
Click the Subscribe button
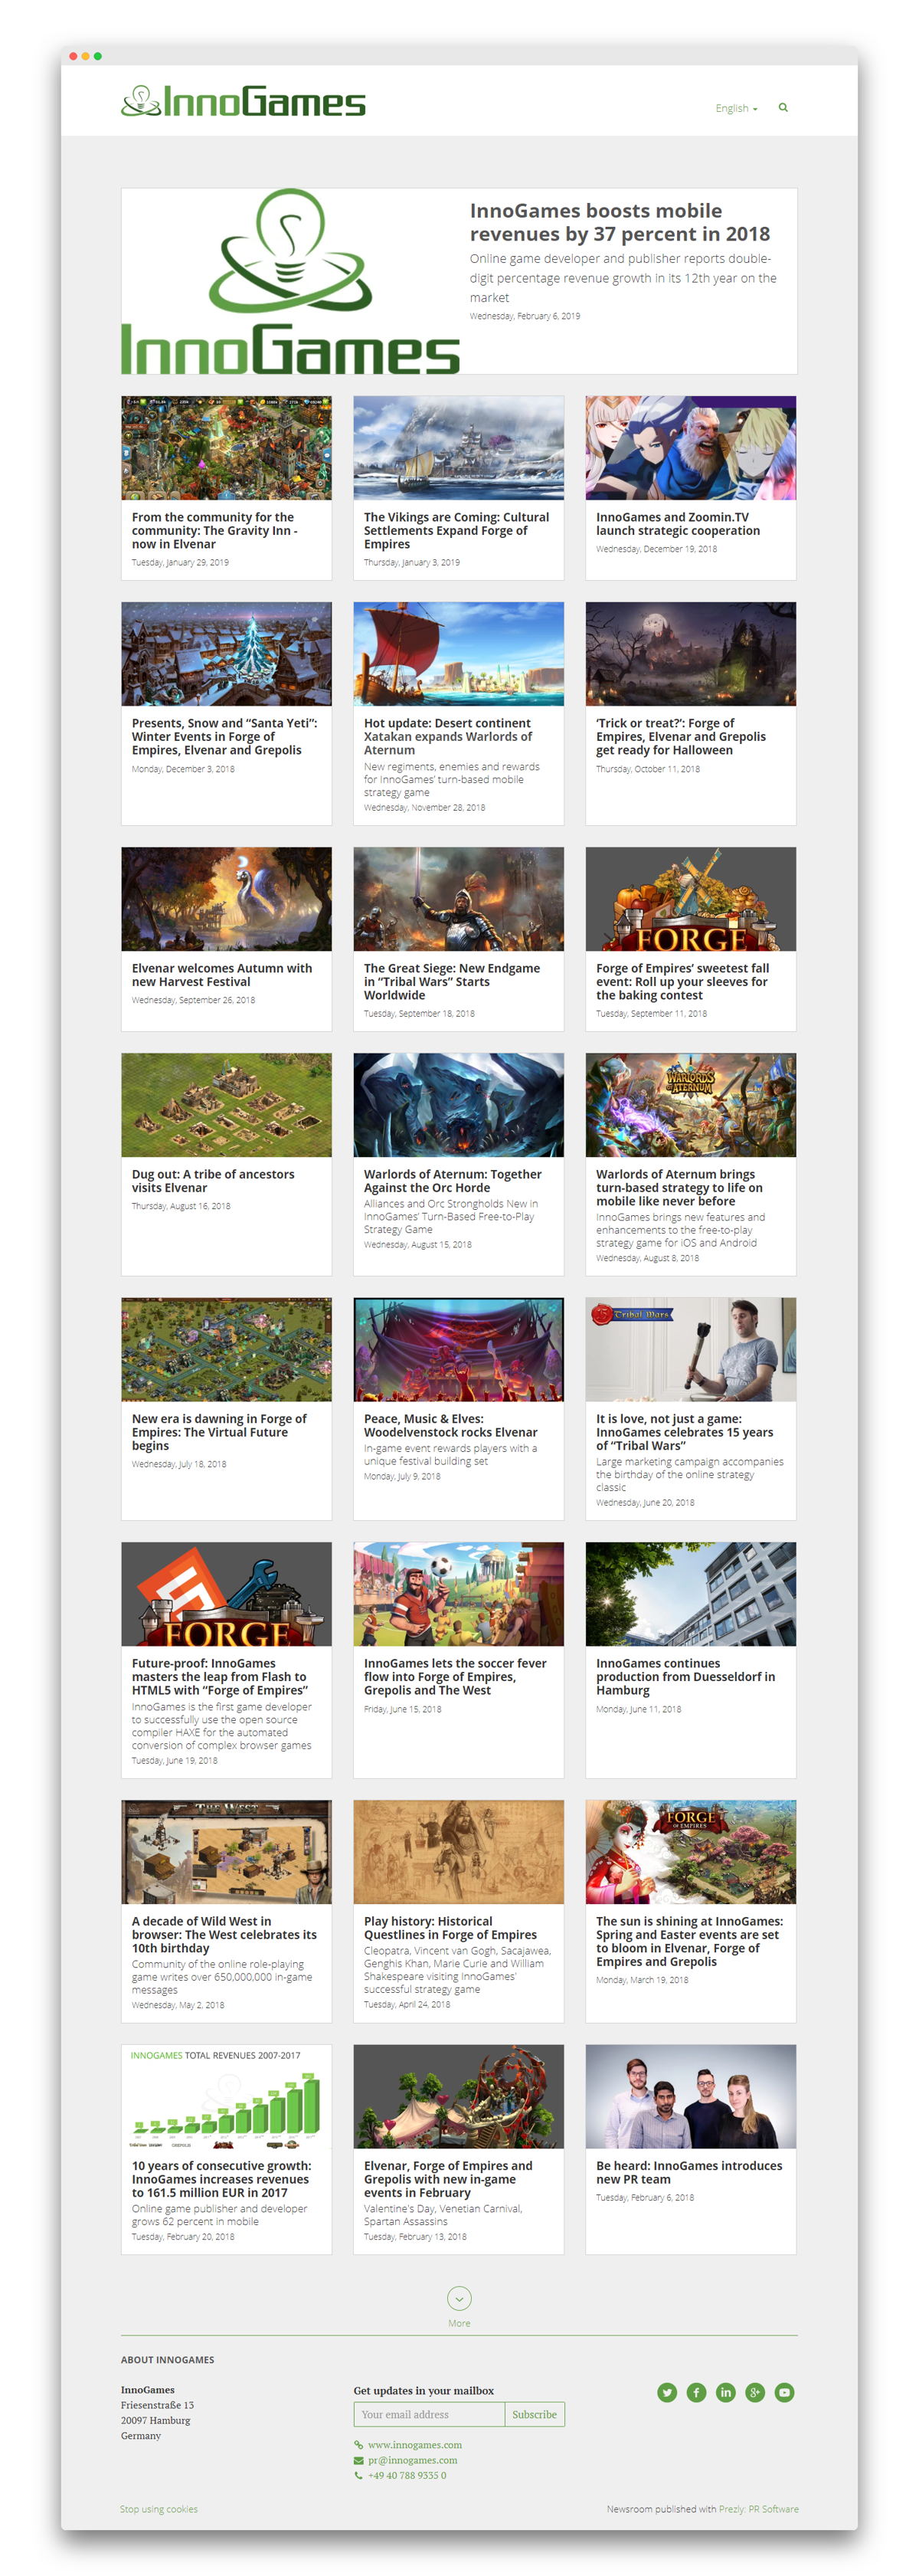click(534, 2414)
